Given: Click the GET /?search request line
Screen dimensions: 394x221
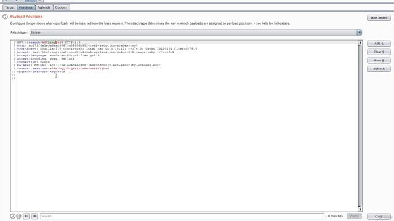Looking at the screenshot, I should (49, 42).
